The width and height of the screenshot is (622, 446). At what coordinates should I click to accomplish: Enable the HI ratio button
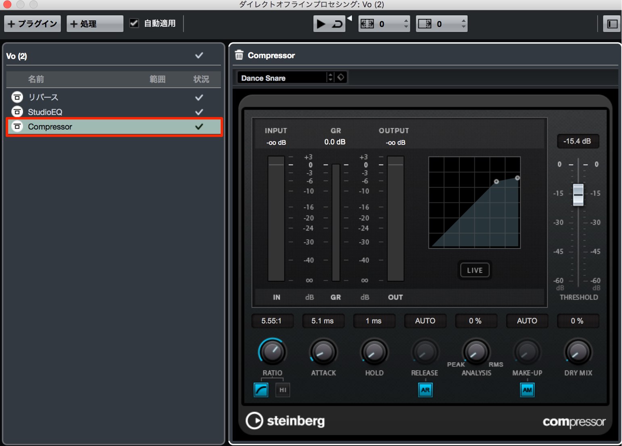coord(283,390)
